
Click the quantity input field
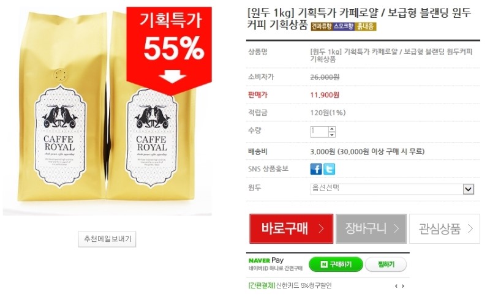(319, 132)
